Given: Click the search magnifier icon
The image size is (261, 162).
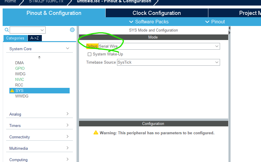Looking at the screenshot, I should (7, 30).
